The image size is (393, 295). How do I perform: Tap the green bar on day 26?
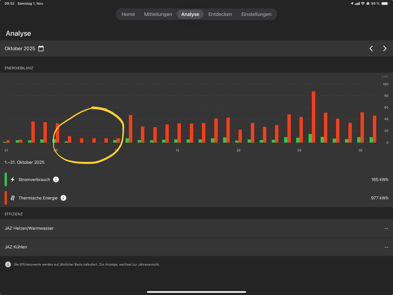point(310,138)
